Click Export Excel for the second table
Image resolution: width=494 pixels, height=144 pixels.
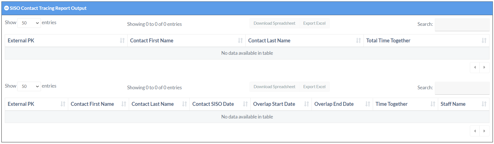click(x=314, y=87)
